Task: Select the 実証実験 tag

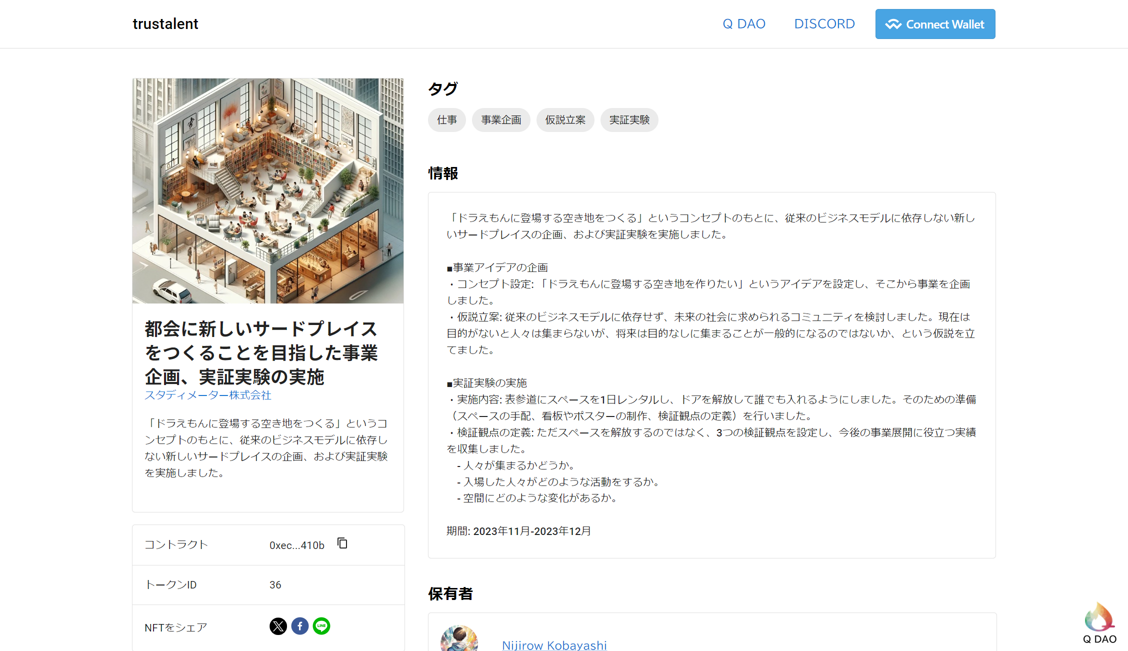Action: pyautogui.click(x=629, y=120)
